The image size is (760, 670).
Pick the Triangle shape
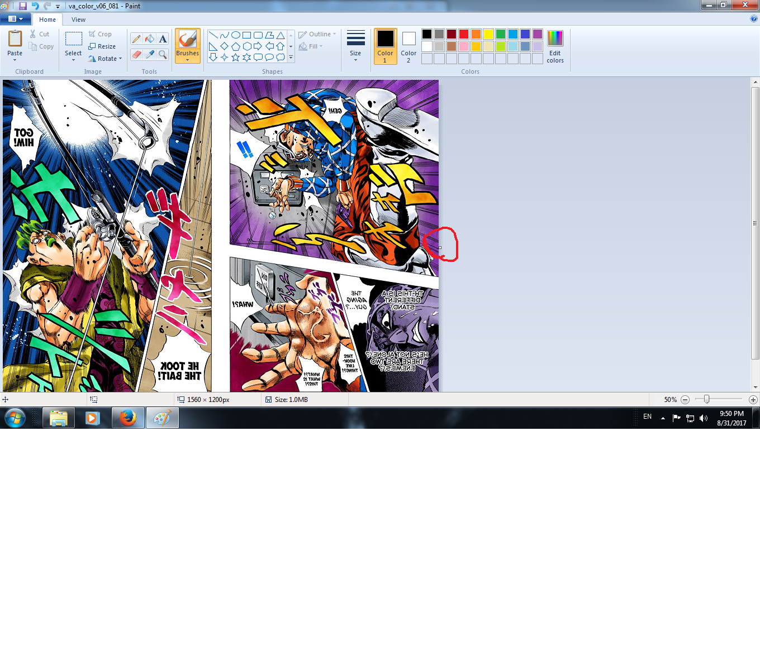(x=281, y=35)
